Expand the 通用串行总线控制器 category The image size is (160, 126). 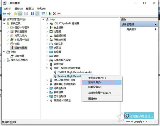click(x=47, y=84)
